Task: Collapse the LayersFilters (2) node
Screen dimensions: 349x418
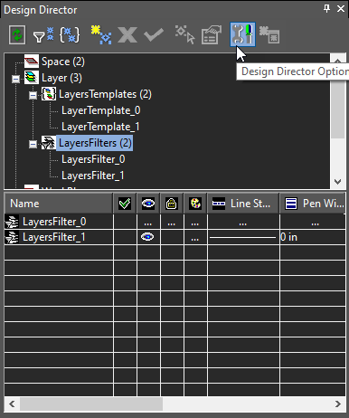Action: 33,145
